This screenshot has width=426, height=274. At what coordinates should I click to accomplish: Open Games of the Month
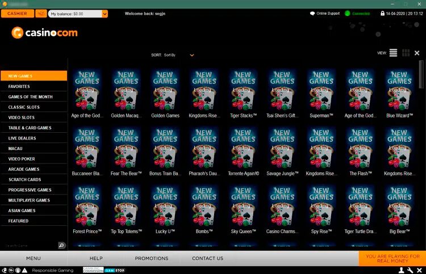[34, 96]
